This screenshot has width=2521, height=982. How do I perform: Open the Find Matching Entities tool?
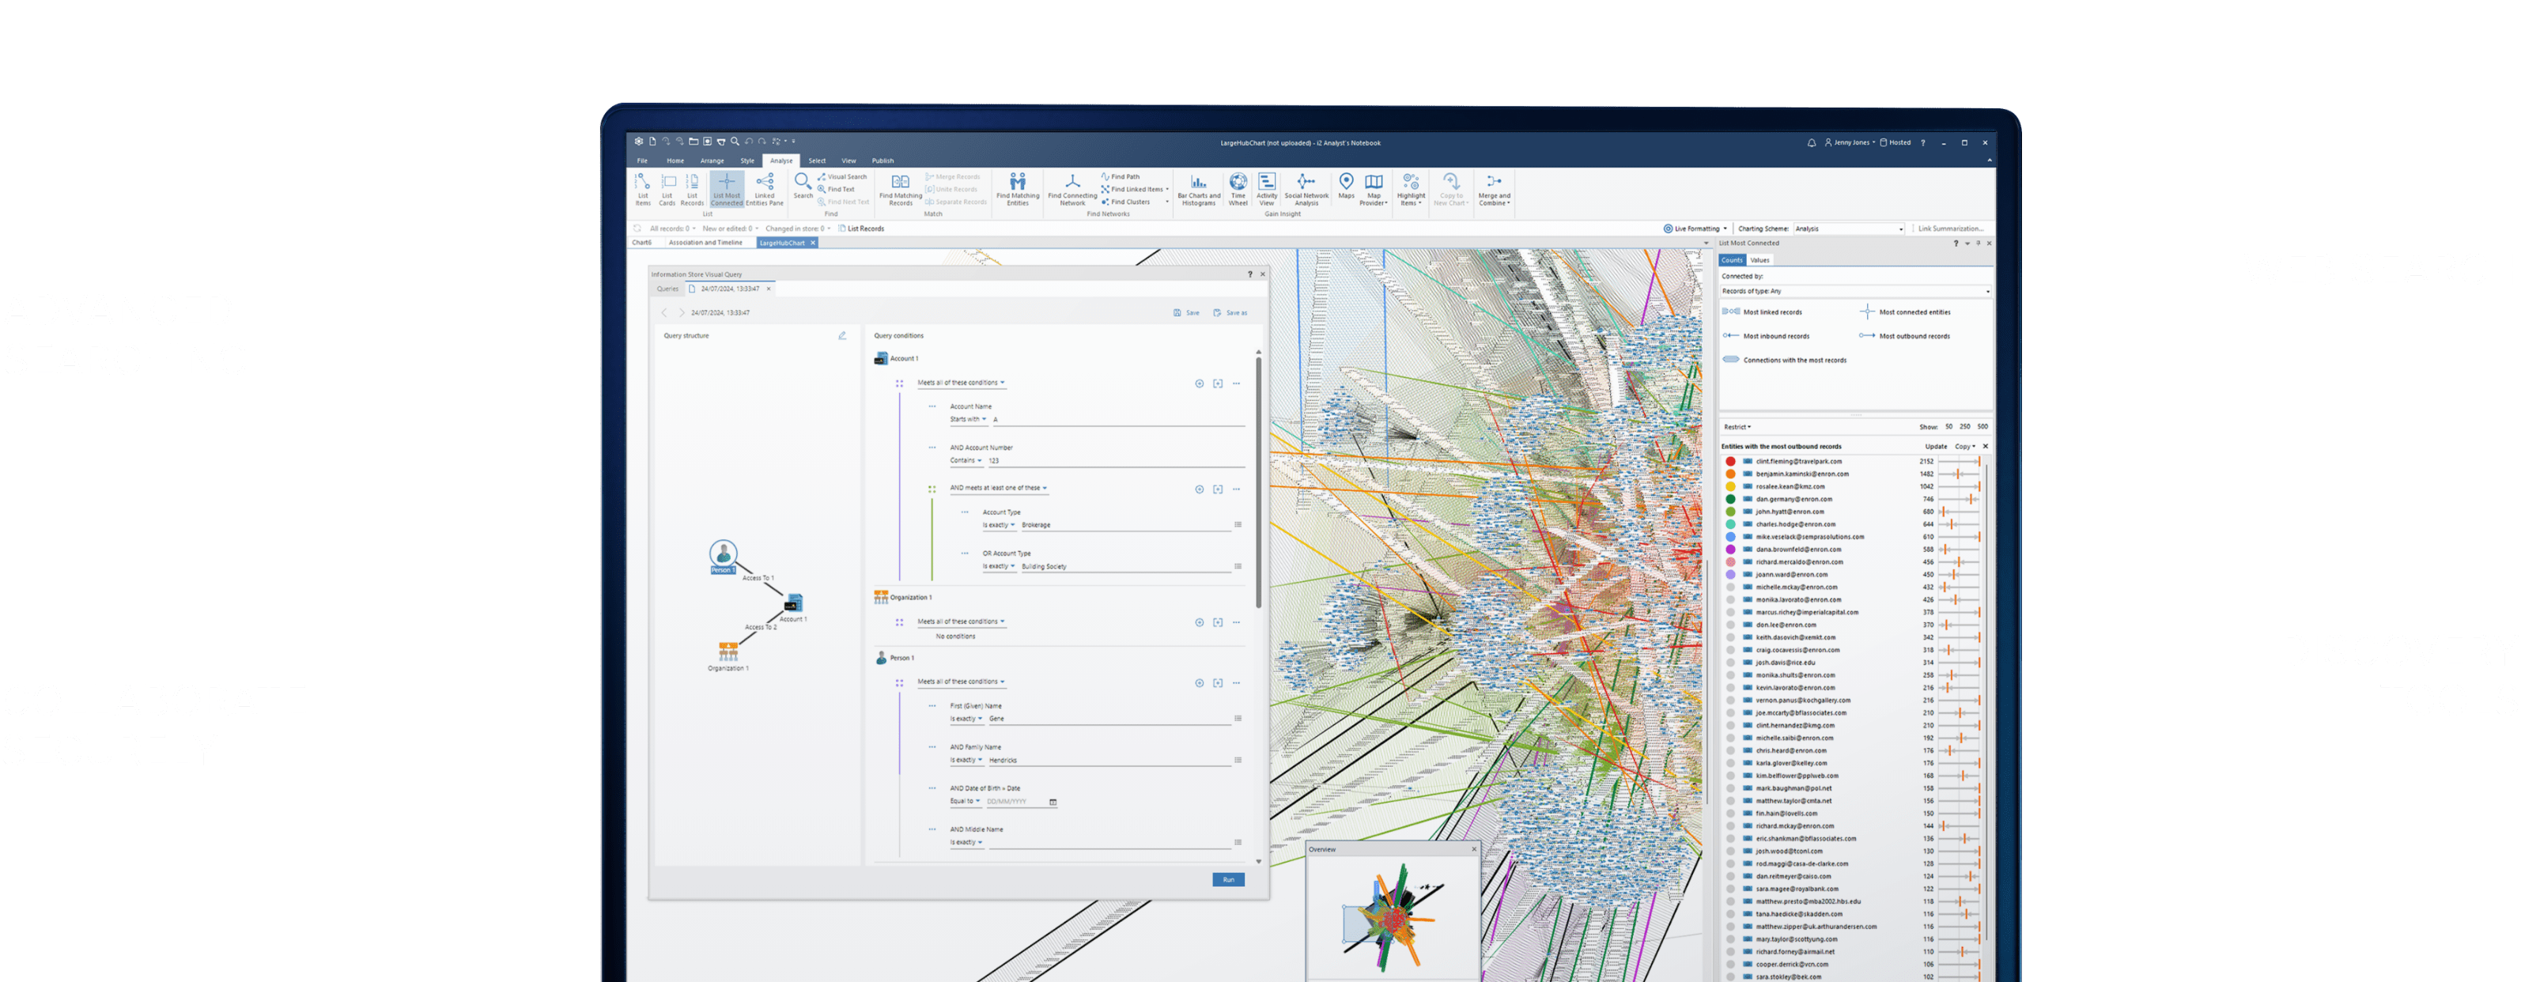pyautogui.click(x=1018, y=191)
